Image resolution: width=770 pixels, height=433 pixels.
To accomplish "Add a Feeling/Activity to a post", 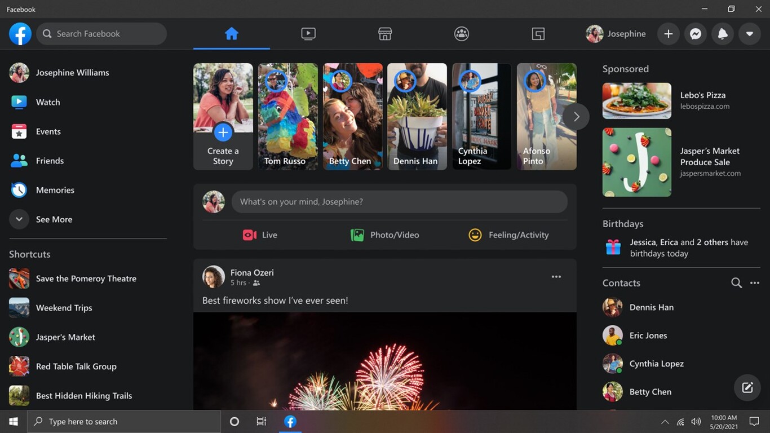I will tap(508, 235).
